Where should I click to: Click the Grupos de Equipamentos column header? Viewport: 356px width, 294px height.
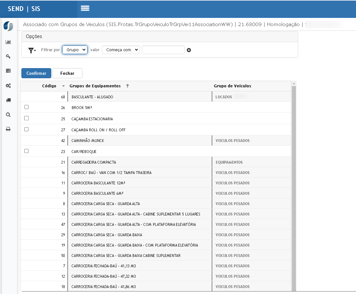click(95, 86)
